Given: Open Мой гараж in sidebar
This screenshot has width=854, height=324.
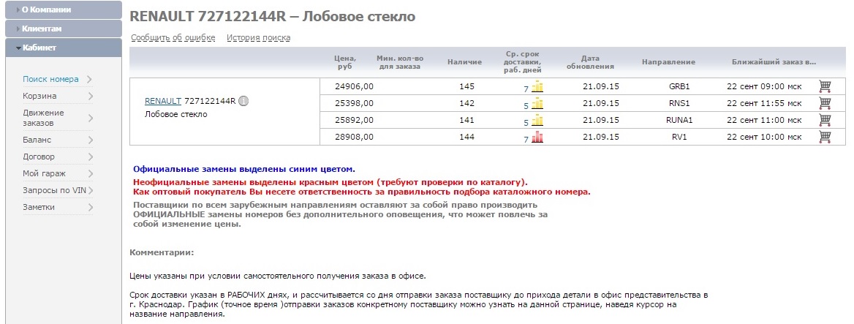Looking at the screenshot, I should tap(44, 174).
